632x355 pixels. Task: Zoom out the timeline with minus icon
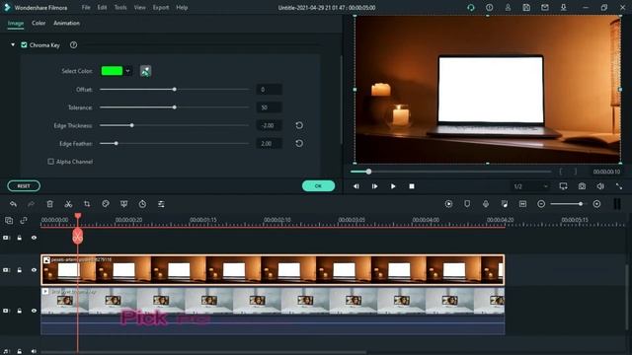541,204
